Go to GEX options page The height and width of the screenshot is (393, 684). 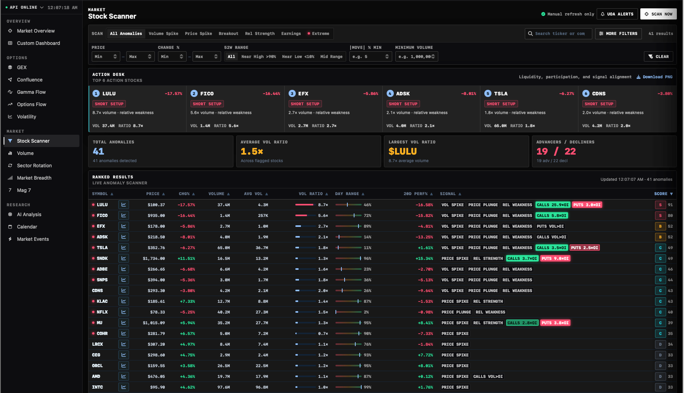point(41,68)
